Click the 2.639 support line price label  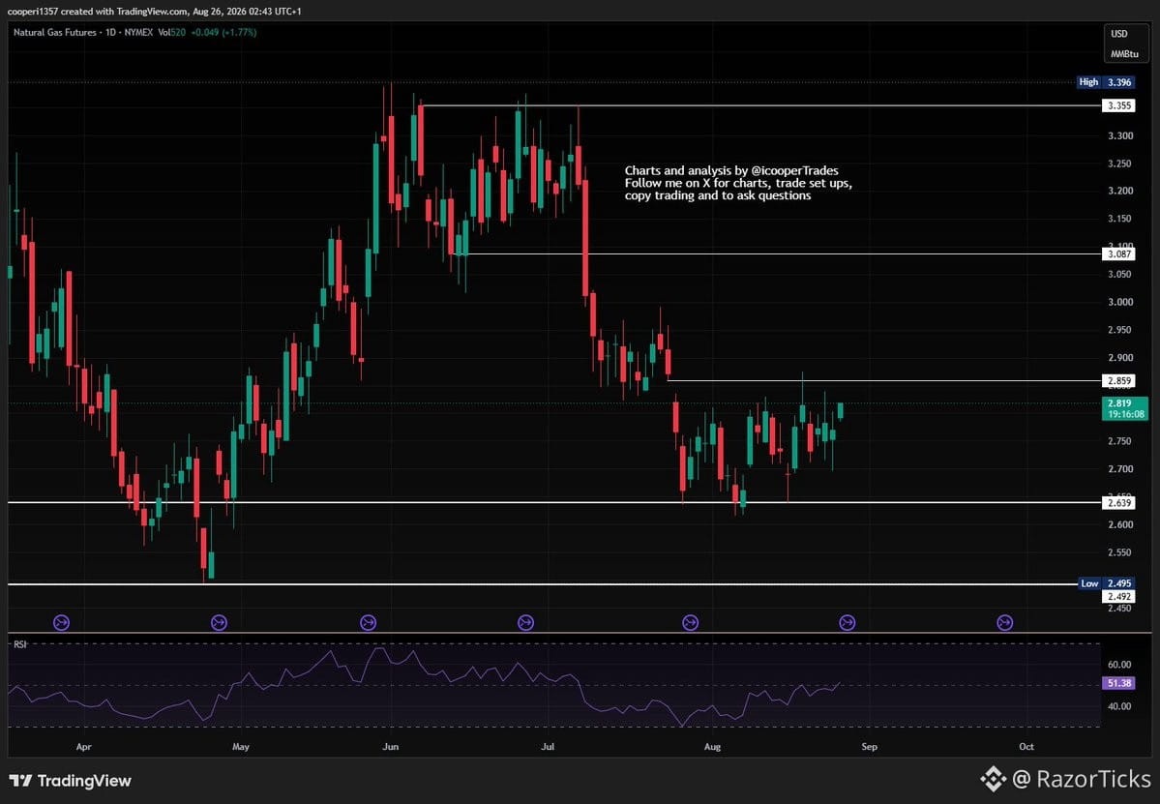pos(1118,503)
